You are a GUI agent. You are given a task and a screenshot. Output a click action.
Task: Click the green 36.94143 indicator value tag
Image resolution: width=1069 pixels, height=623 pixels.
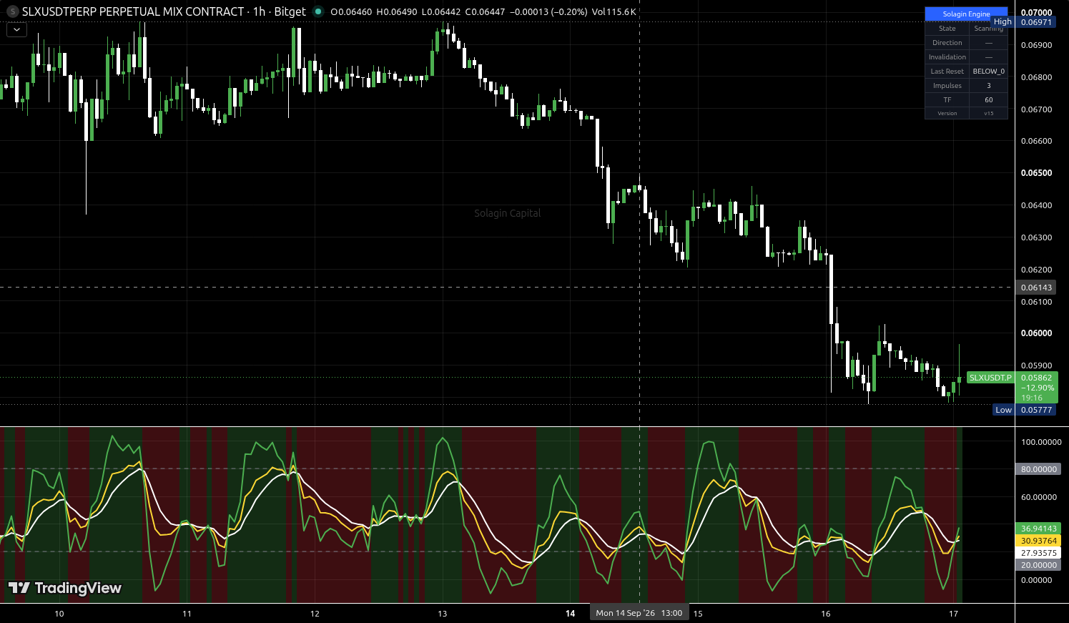click(1038, 529)
